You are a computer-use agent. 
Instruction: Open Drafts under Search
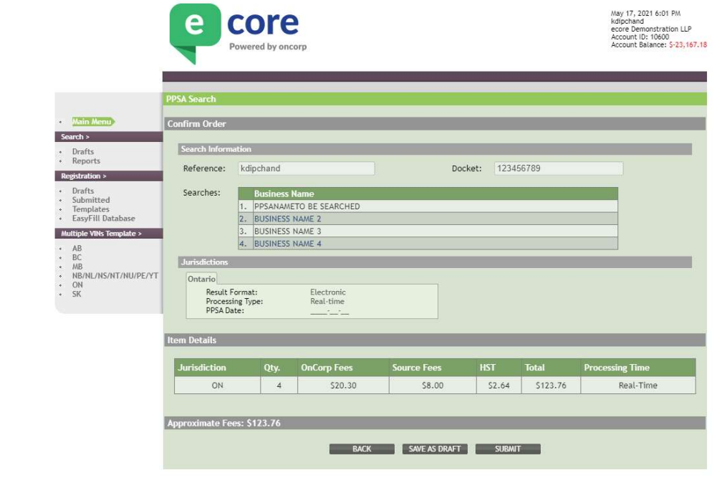pos(83,152)
